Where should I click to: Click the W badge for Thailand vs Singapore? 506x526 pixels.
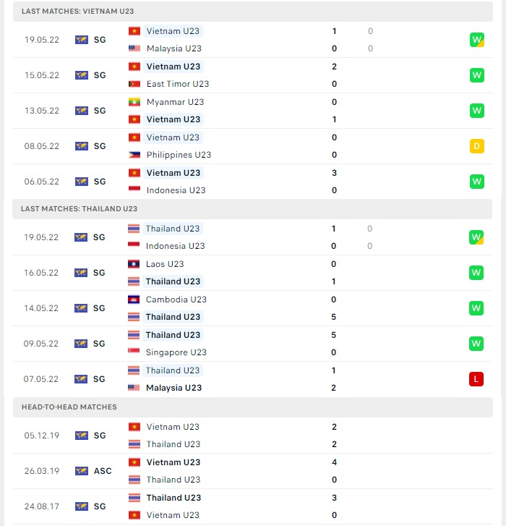point(476,344)
